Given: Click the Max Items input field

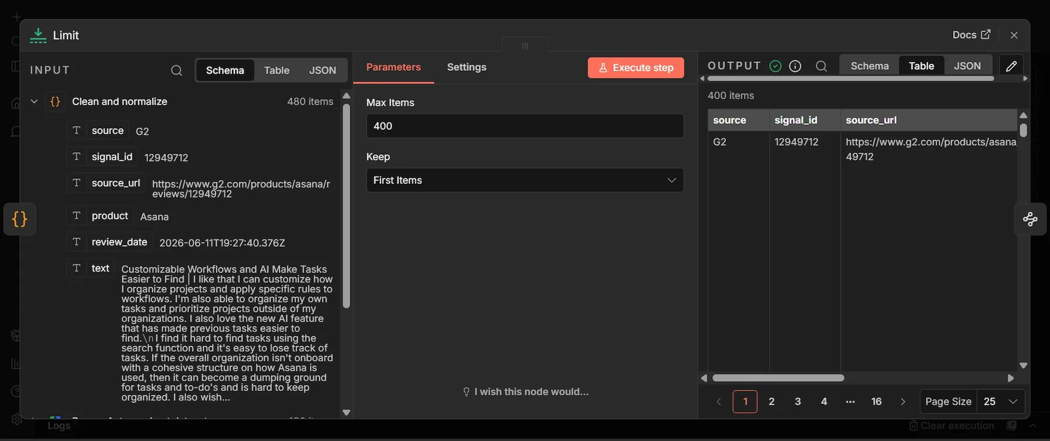Looking at the screenshot, I should click(x=525, y=126).
